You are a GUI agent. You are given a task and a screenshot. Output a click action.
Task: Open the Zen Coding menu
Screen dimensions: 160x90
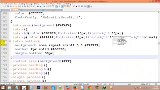(x=67, y=4)
